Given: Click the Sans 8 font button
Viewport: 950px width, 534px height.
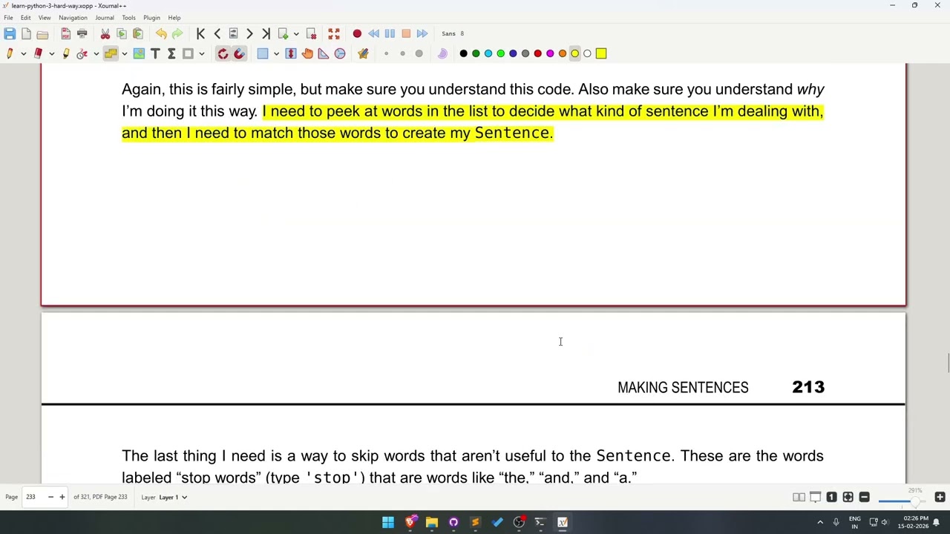Looking at the screenshot, I should pos(453,33).
